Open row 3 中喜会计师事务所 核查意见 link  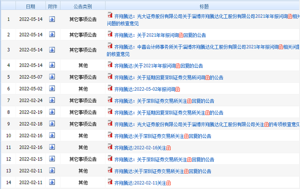203,51
